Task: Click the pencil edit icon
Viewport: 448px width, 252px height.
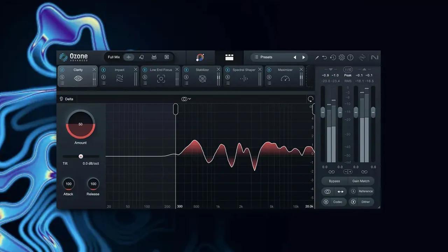Action: [x=317, y=57]
